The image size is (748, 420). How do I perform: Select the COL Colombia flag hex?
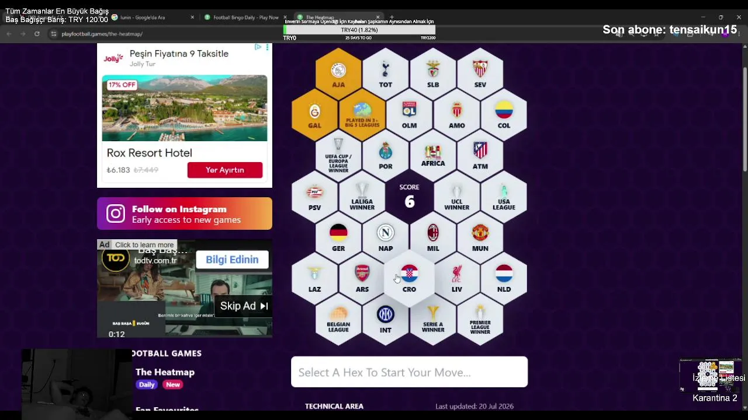pos(504,115)
